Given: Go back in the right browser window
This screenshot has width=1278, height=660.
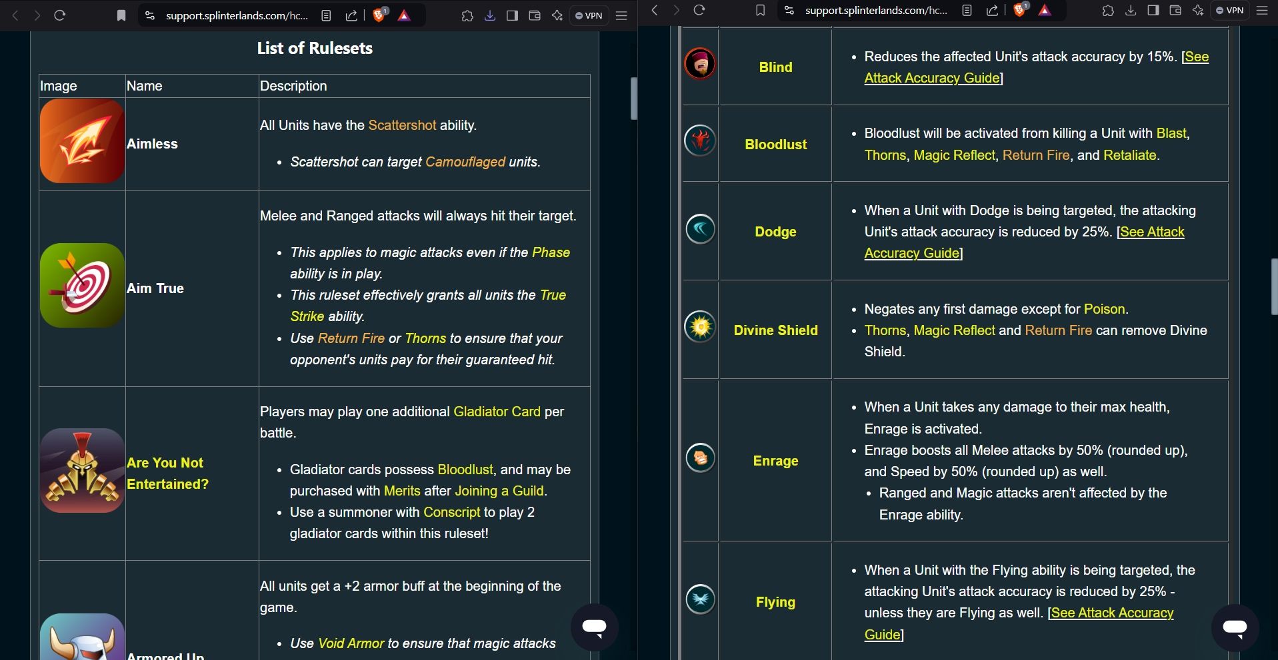Looking at the screenshot, I should [655, 10].
